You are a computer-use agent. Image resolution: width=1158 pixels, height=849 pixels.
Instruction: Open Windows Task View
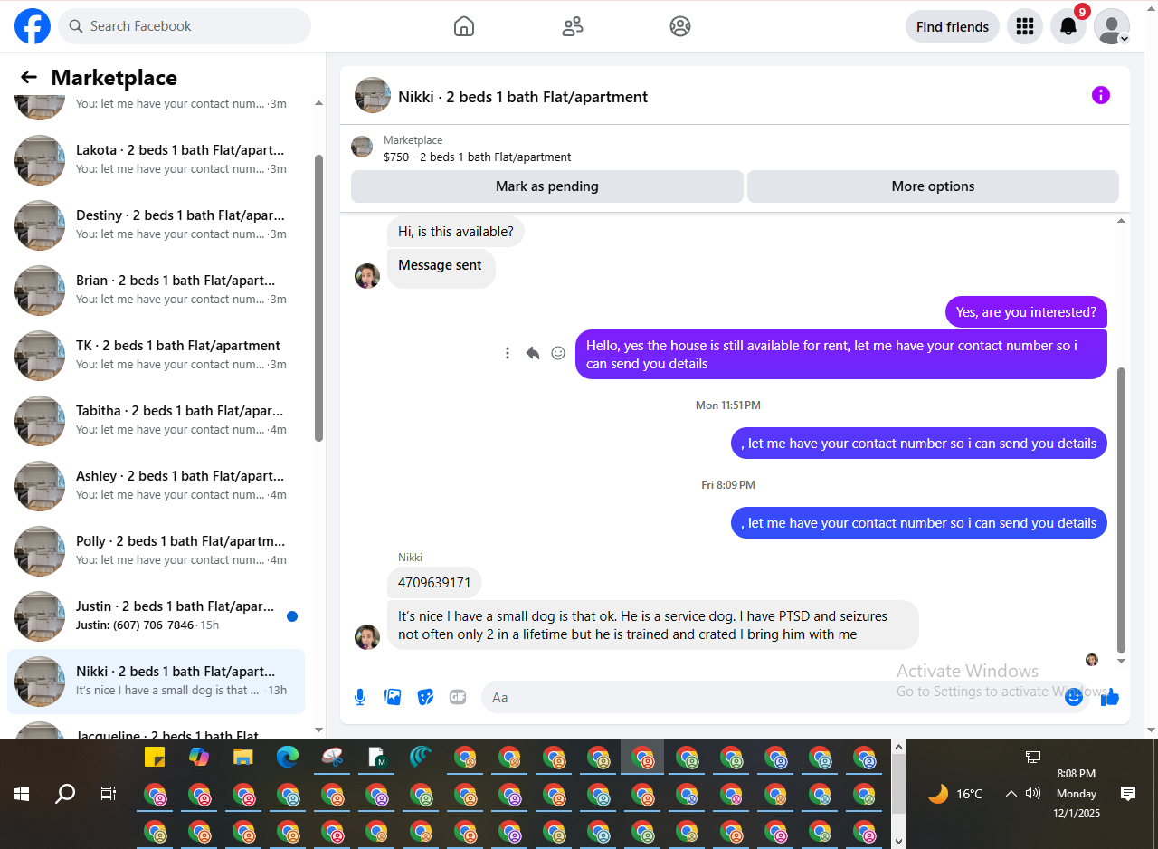click(109, 794)
